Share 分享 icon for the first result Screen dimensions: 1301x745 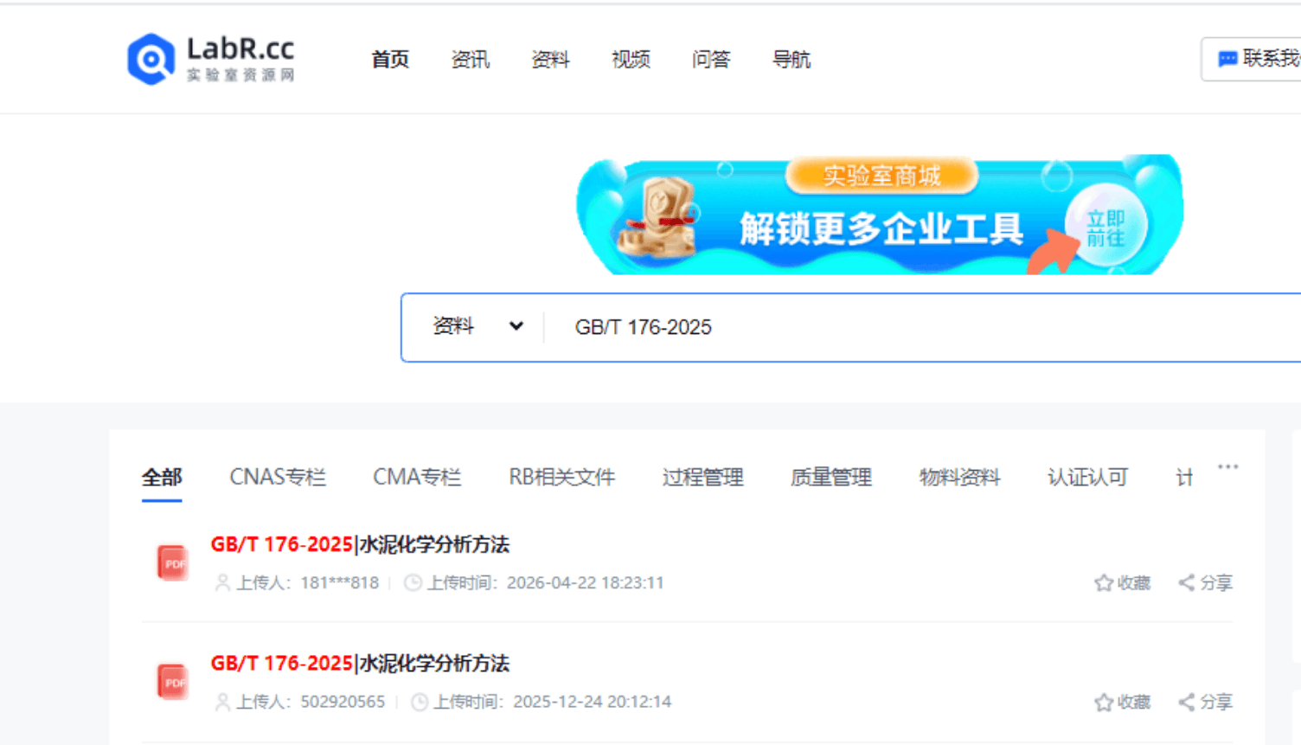(x=1205, y=583)
